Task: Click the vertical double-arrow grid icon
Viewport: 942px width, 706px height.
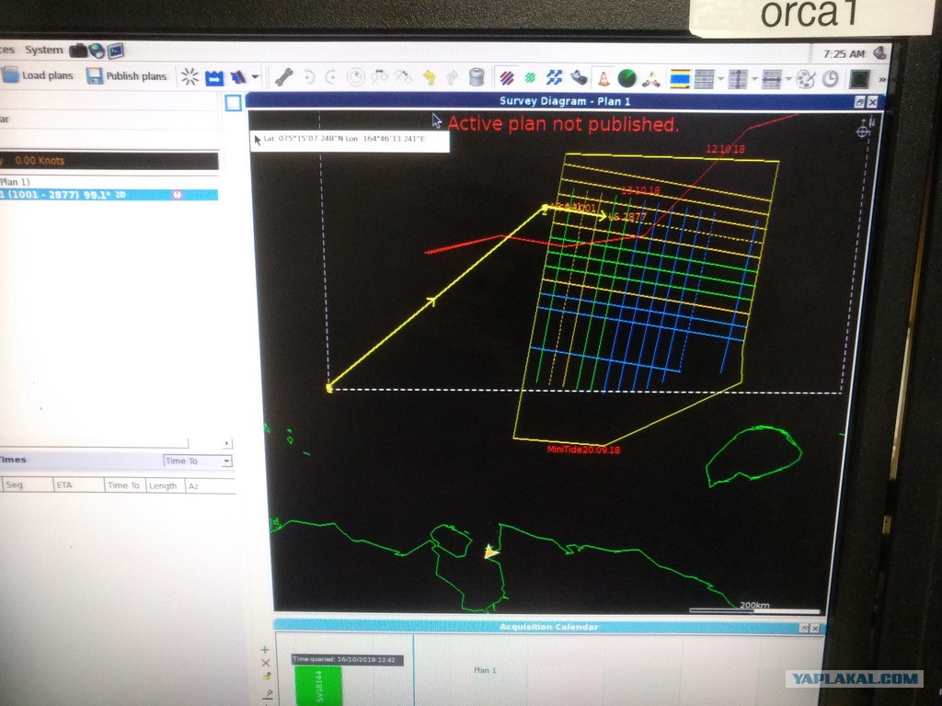Action: click(x=738, y=79)
